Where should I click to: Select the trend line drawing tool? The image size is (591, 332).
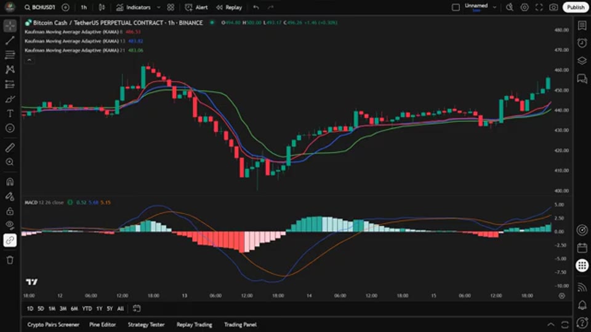10,41
